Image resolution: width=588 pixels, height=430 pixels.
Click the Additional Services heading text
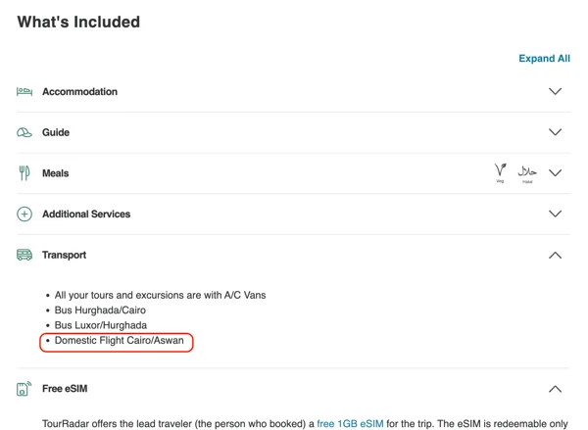[x=86, y=215]
